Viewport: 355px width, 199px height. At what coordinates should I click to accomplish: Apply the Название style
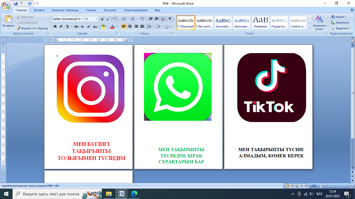[260, 23]
